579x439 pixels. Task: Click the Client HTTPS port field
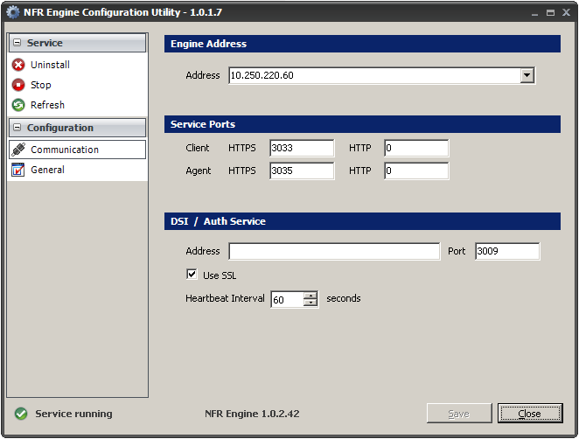tap(302, 149)
